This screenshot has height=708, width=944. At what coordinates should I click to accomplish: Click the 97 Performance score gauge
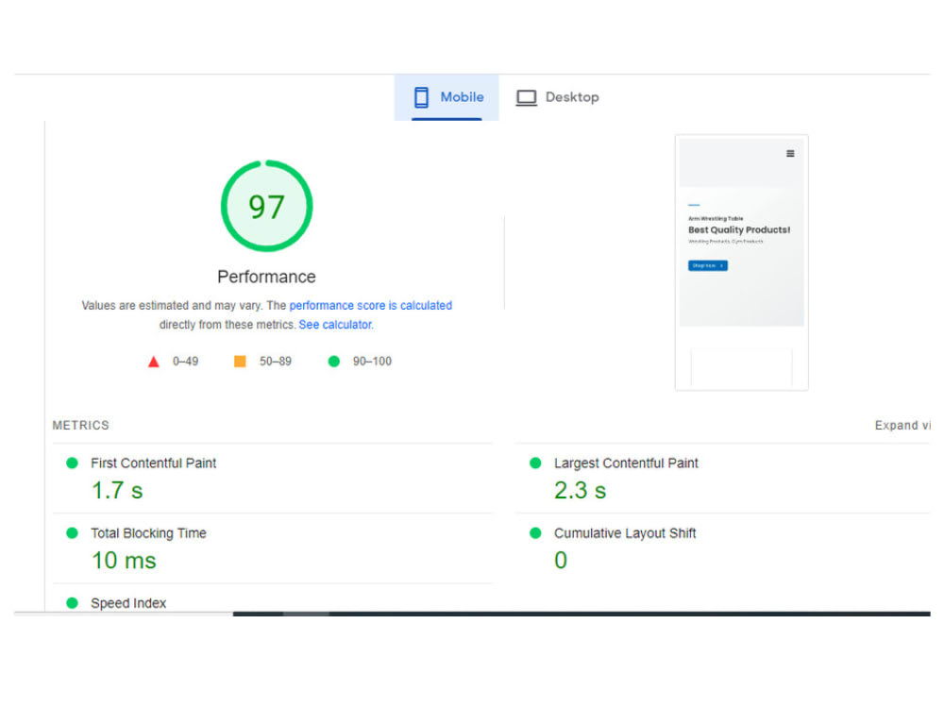266,206
